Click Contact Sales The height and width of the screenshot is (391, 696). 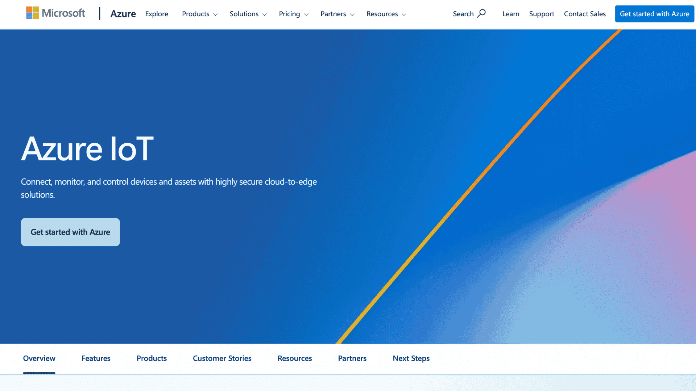coord(585,14)
